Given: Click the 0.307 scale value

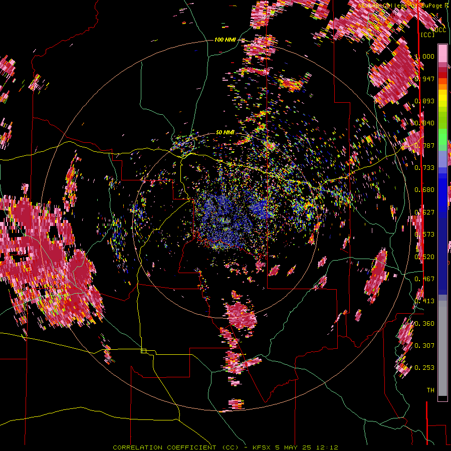Looking at the screenshot, I should [424, 346].
